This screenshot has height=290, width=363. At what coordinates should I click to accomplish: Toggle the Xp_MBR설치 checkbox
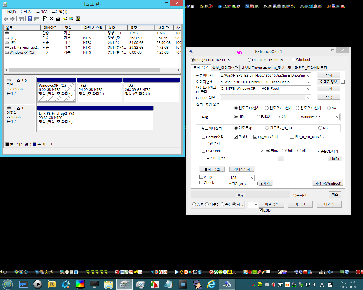coord(255,137)
